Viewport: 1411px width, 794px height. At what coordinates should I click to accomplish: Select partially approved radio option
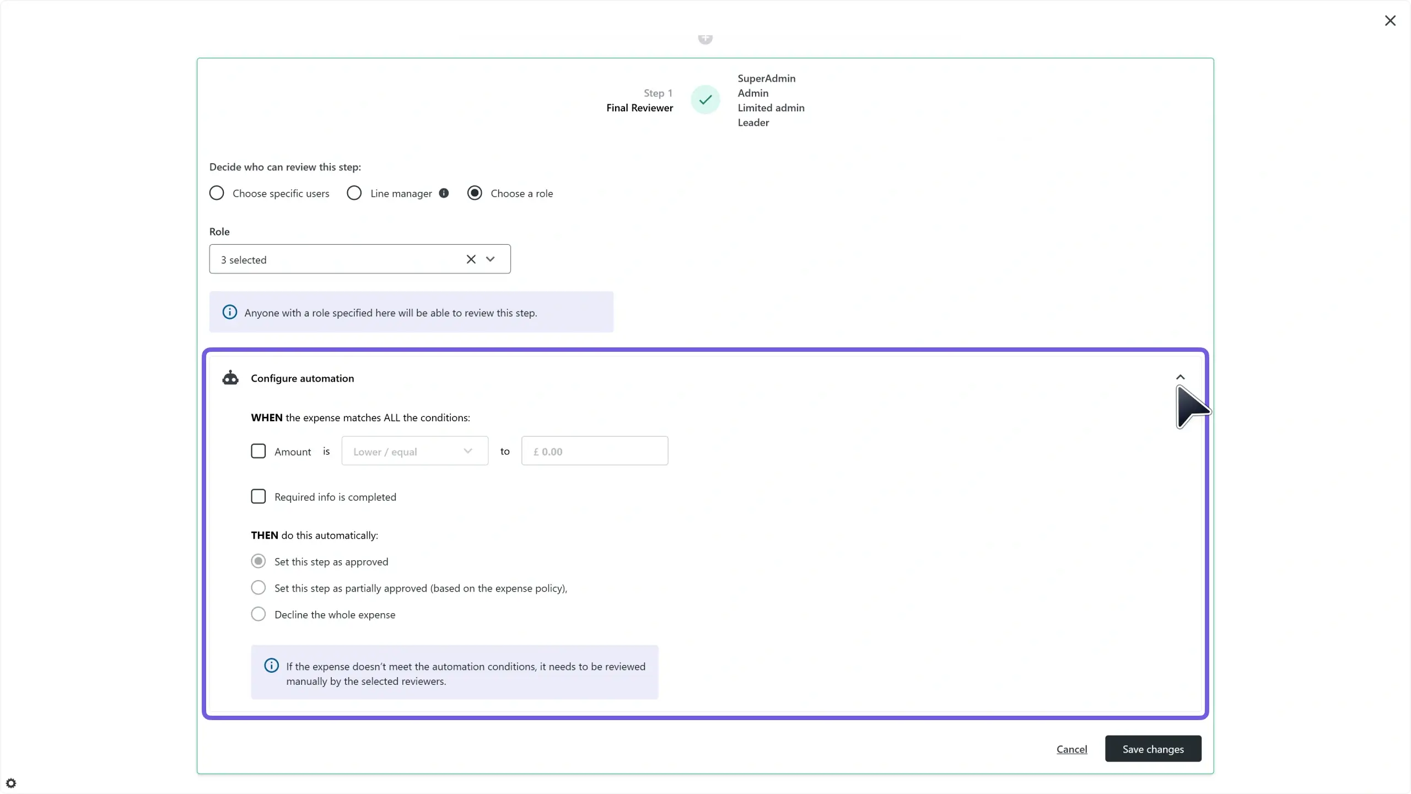(258, 588)
